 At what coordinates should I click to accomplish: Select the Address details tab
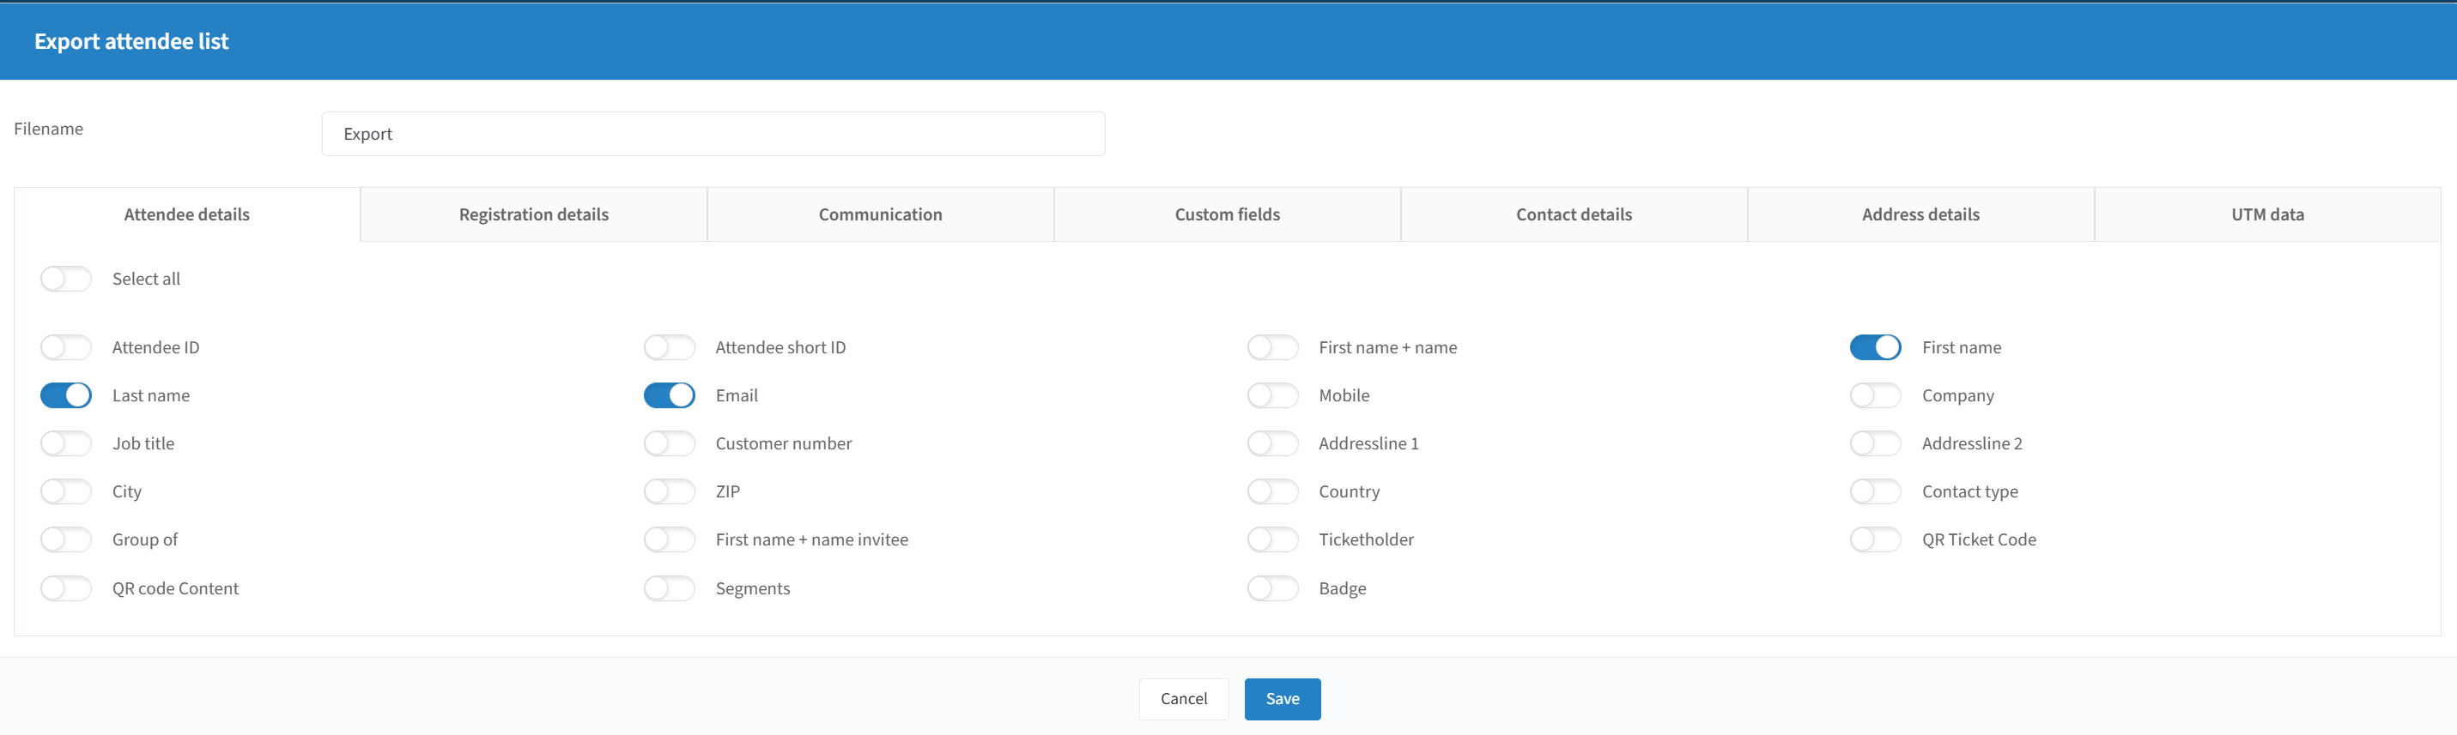tap(1921, 214)
